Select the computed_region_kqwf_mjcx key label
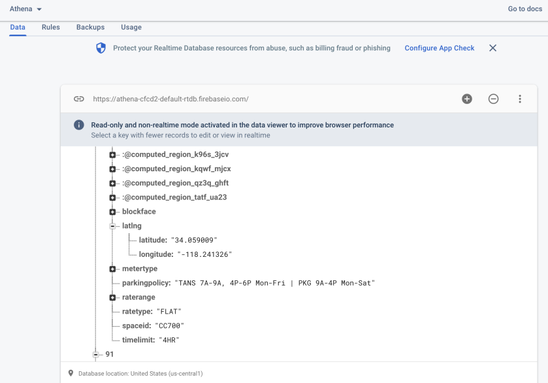 tap(176, 169)
